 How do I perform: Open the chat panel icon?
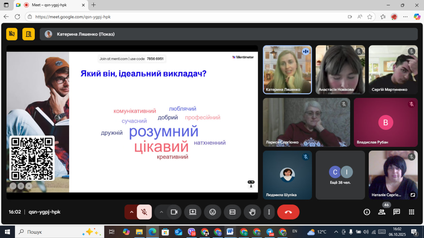pyautogui.click(x=397, y=212)
